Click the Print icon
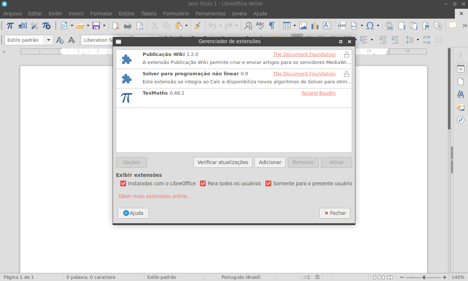468x281 pixels. [x=128, y=26]
